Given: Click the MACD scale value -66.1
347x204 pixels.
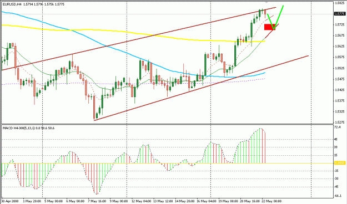Looking at the screenshot, I should 338,196.
